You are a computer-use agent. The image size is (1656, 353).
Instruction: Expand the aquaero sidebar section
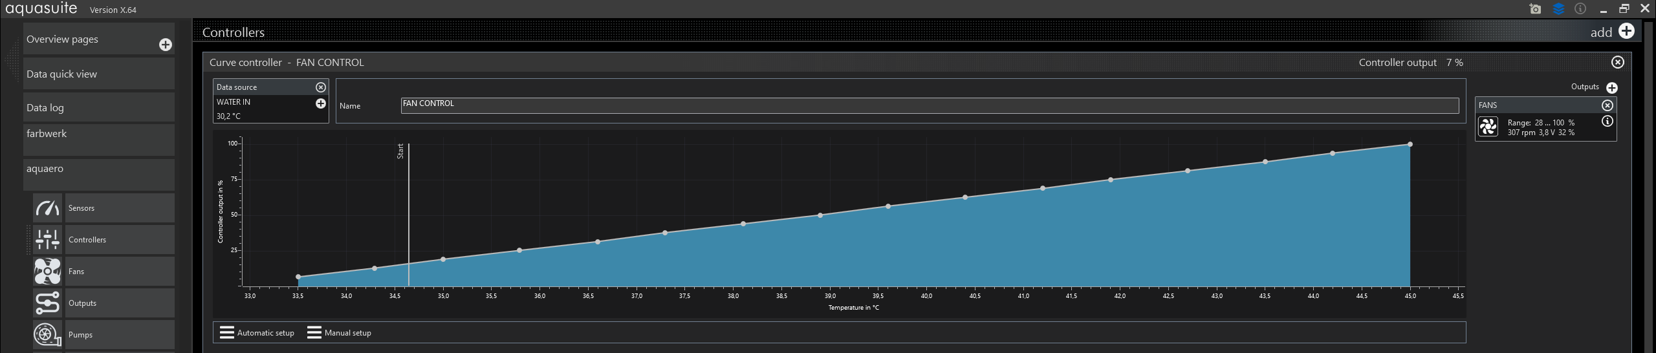[x=99, y=175]
